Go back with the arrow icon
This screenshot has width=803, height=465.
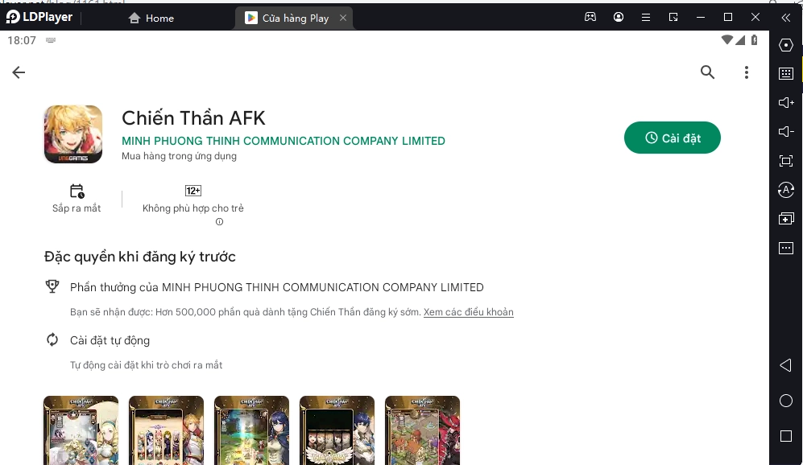pos(19,72)
